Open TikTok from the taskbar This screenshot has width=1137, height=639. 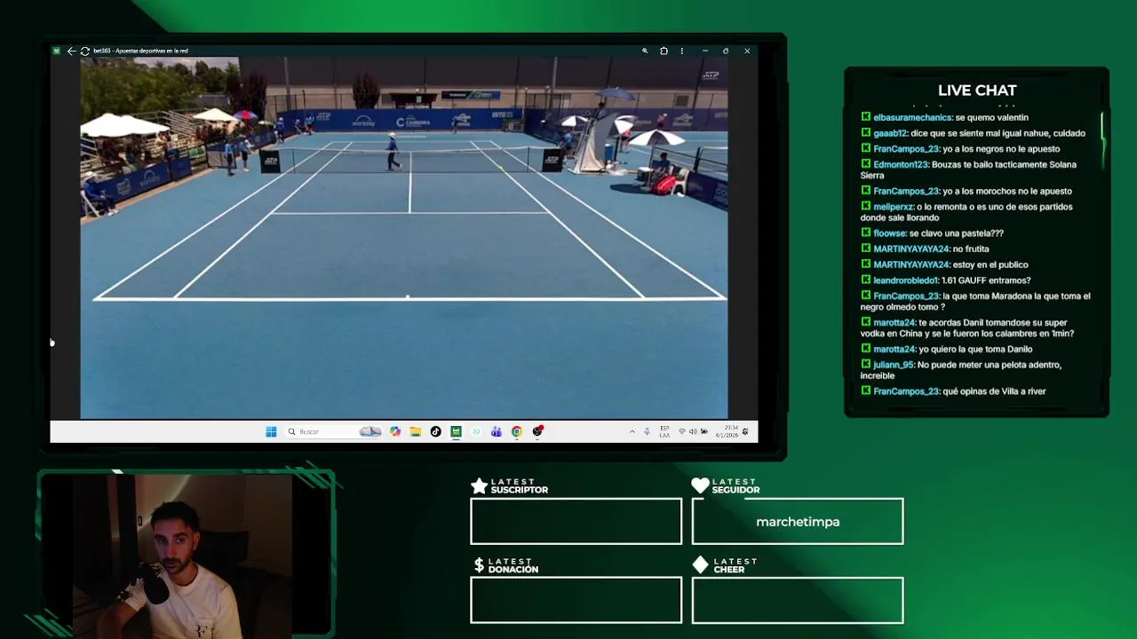(x=435, y=431)
